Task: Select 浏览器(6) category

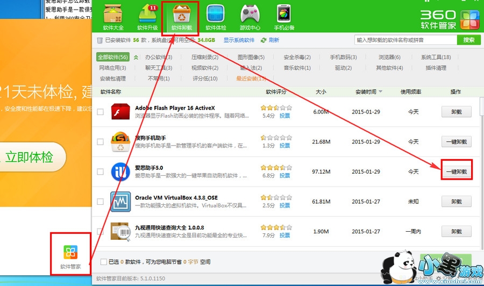Action: (389, 58)
